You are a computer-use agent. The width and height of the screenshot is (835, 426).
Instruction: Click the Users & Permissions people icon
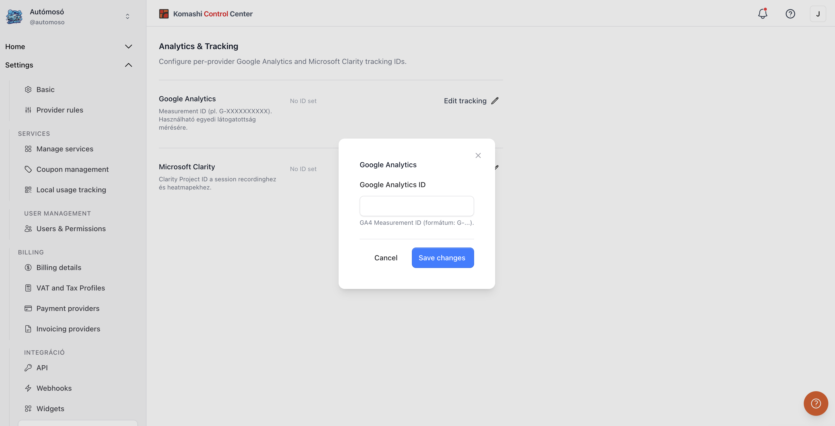(x=28, y=229)
